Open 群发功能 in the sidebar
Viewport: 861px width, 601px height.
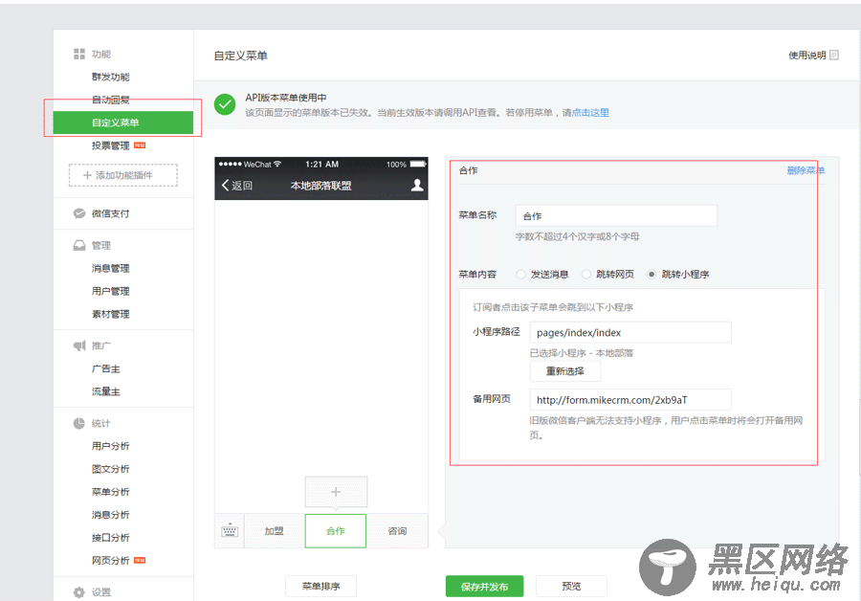pos(110,77)
